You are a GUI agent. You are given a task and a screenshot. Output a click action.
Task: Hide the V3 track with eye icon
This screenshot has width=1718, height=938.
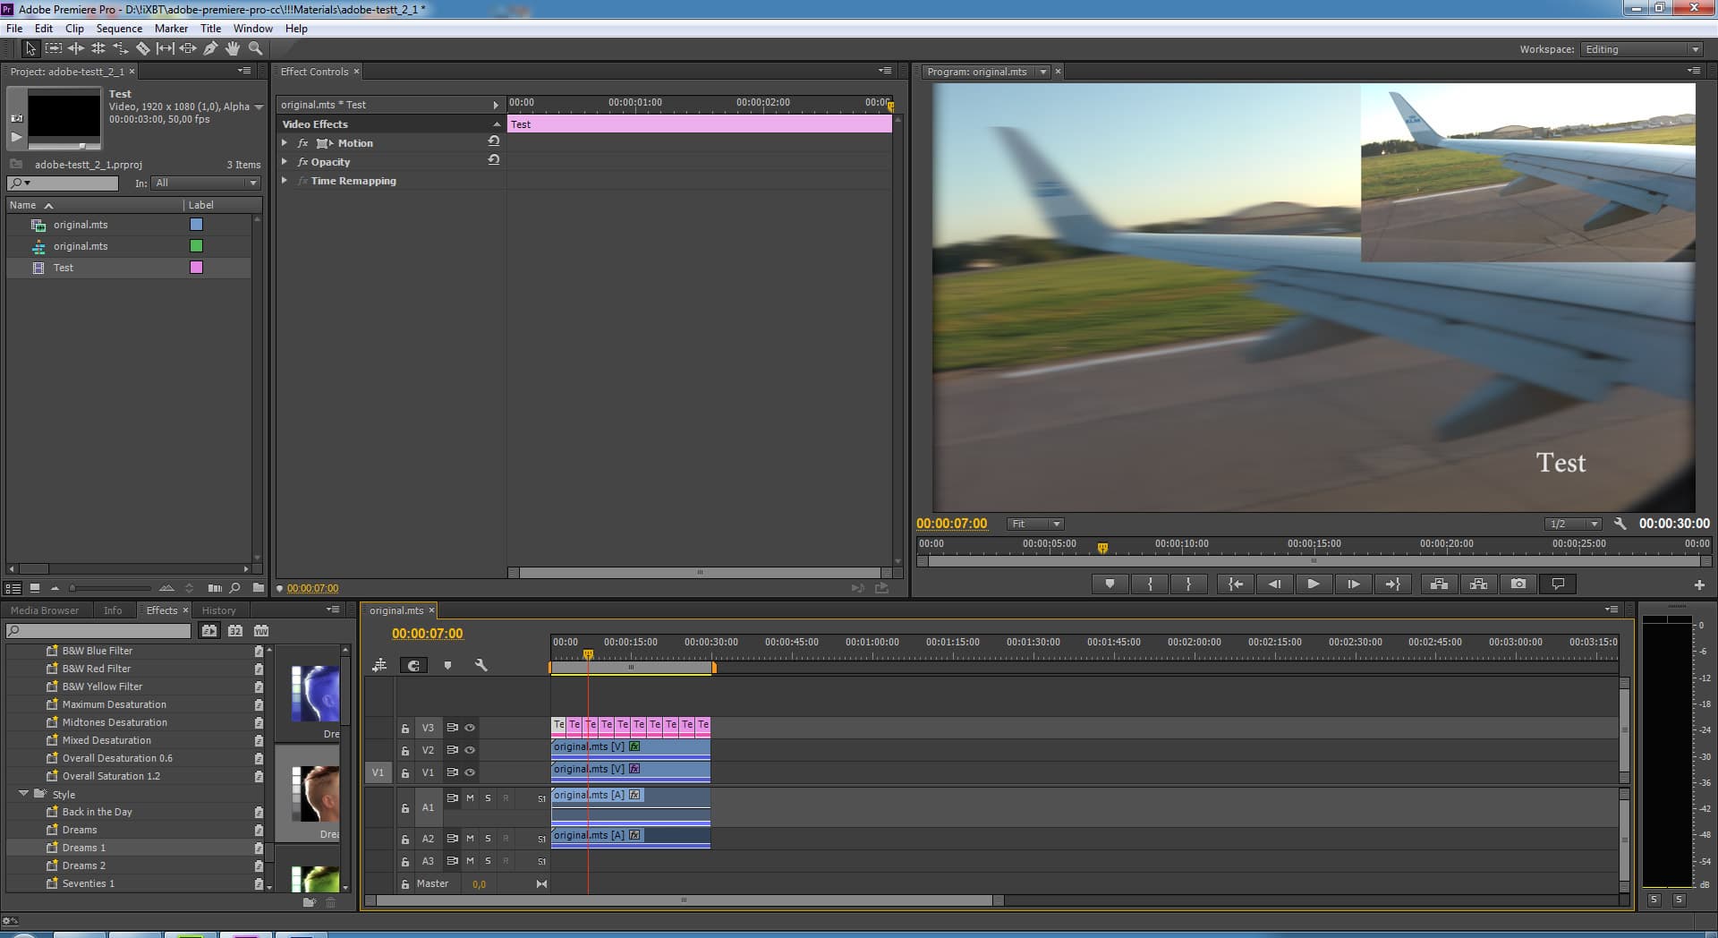coord(470,728)
